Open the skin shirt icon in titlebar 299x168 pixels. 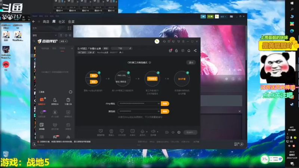179,41
